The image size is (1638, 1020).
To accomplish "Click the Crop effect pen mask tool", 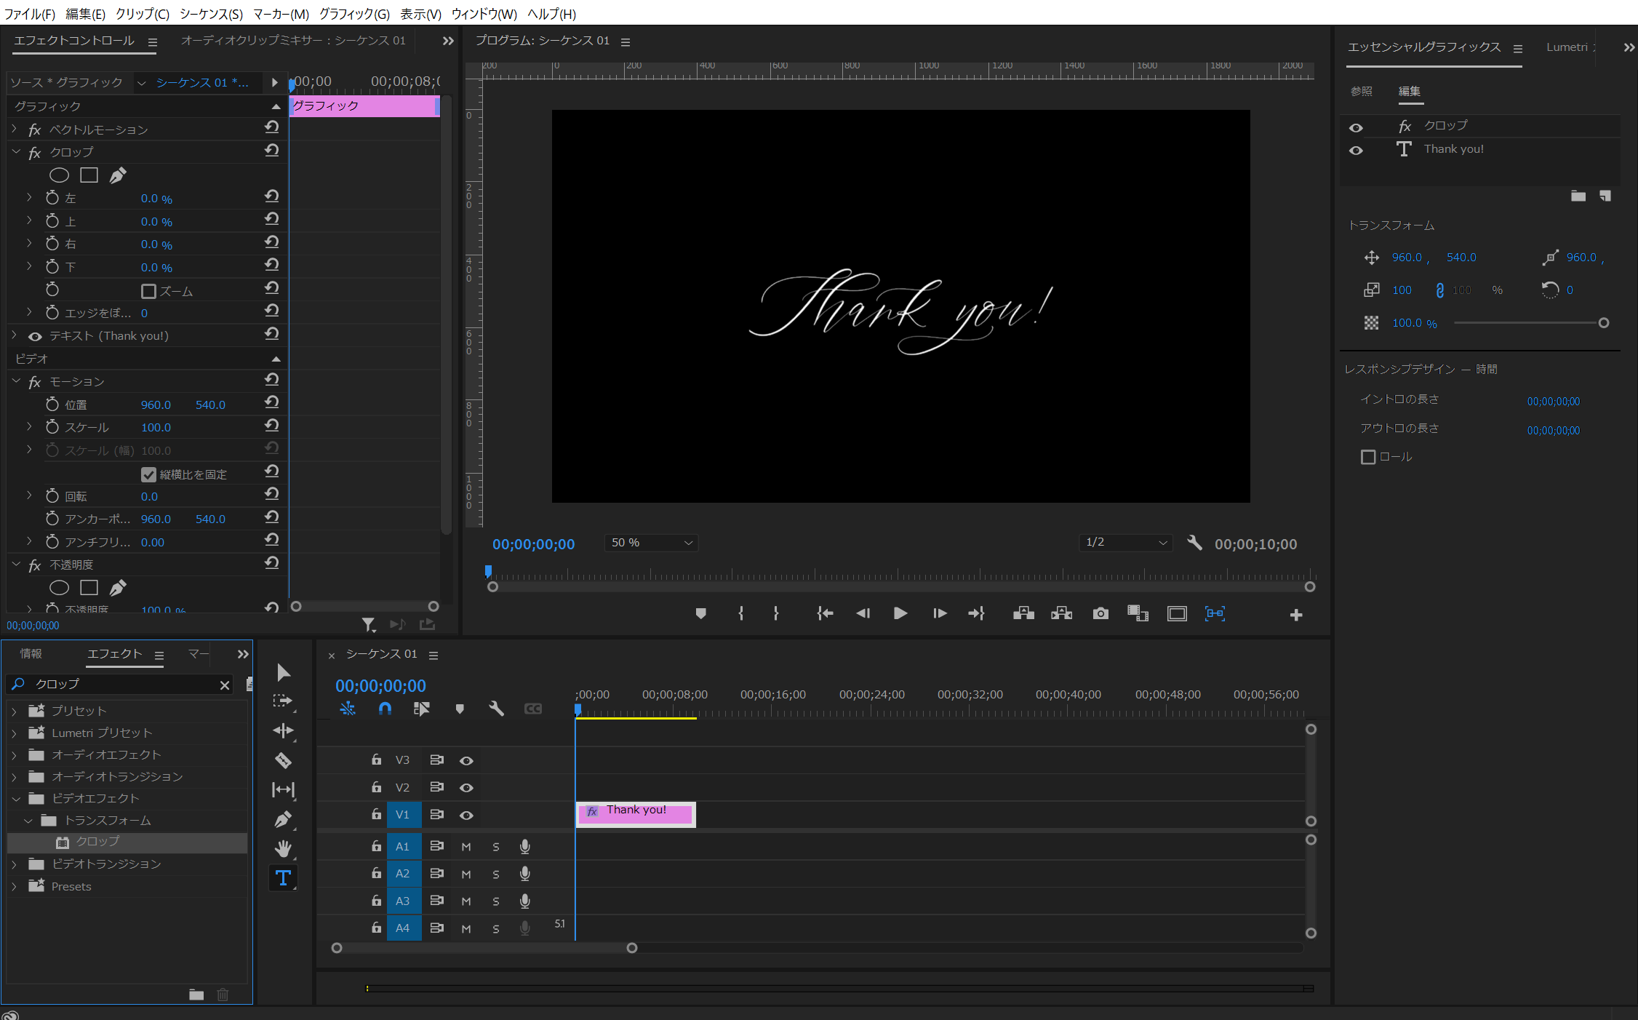I will pos(118,175).
